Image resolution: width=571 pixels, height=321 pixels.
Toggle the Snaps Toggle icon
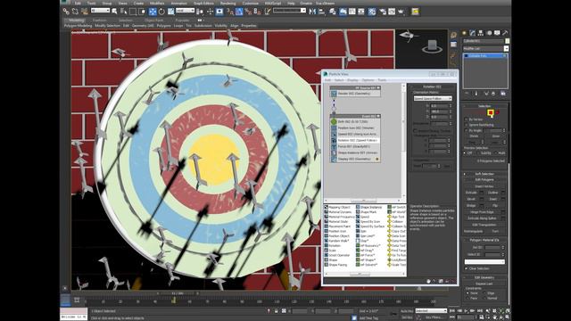(x=230, y=12)
